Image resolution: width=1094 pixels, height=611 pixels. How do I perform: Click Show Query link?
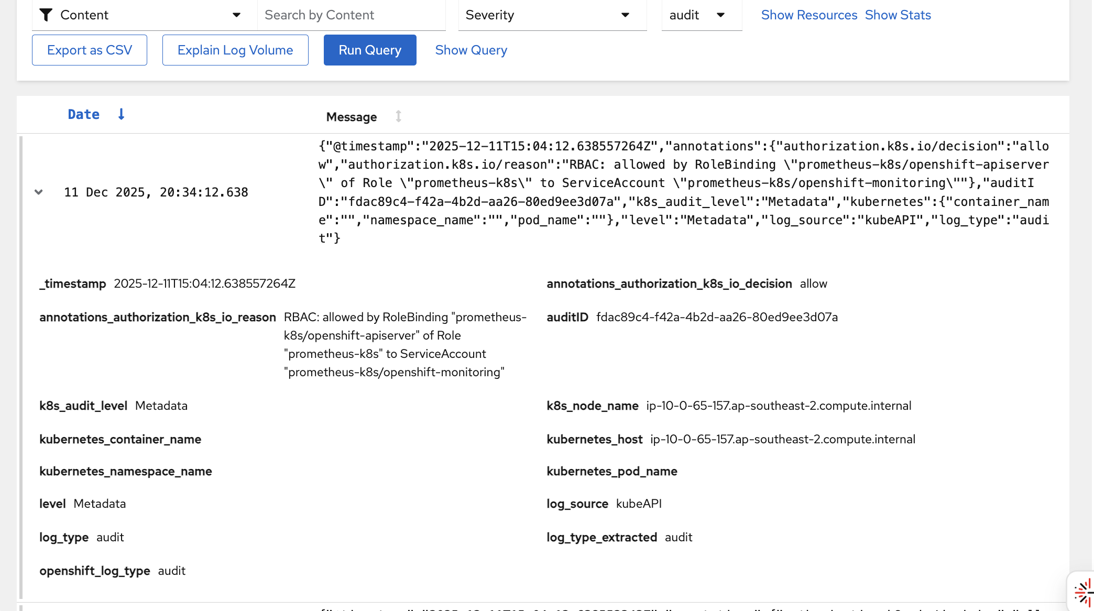471,50
